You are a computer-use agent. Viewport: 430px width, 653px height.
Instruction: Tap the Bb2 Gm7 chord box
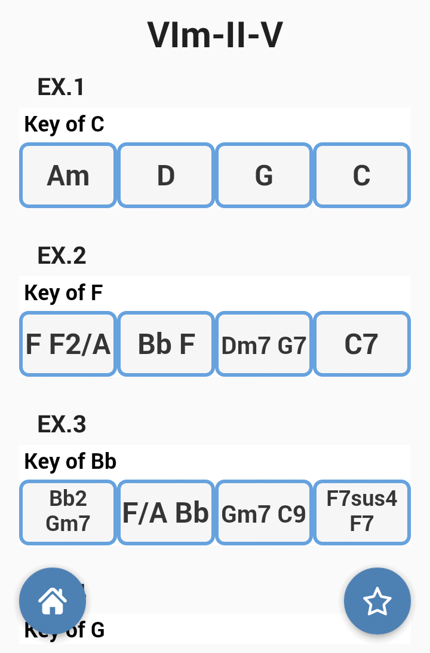[x=68, y=513]
